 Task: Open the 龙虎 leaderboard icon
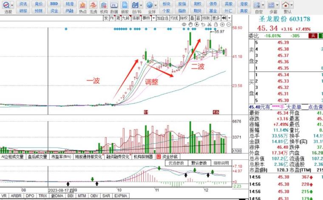click(93, 6)
